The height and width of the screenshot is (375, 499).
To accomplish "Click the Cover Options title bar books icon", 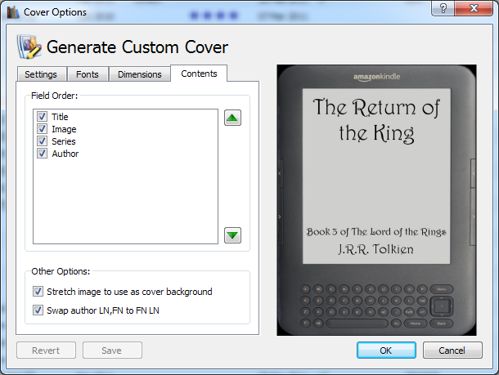I will point(13,12).
